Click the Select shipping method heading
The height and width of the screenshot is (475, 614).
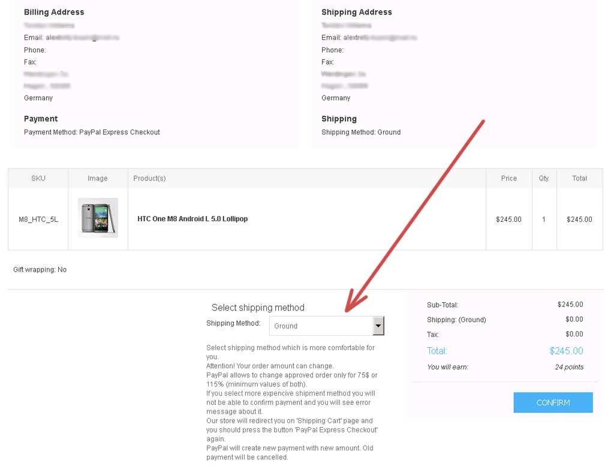(x=258, y=308)
